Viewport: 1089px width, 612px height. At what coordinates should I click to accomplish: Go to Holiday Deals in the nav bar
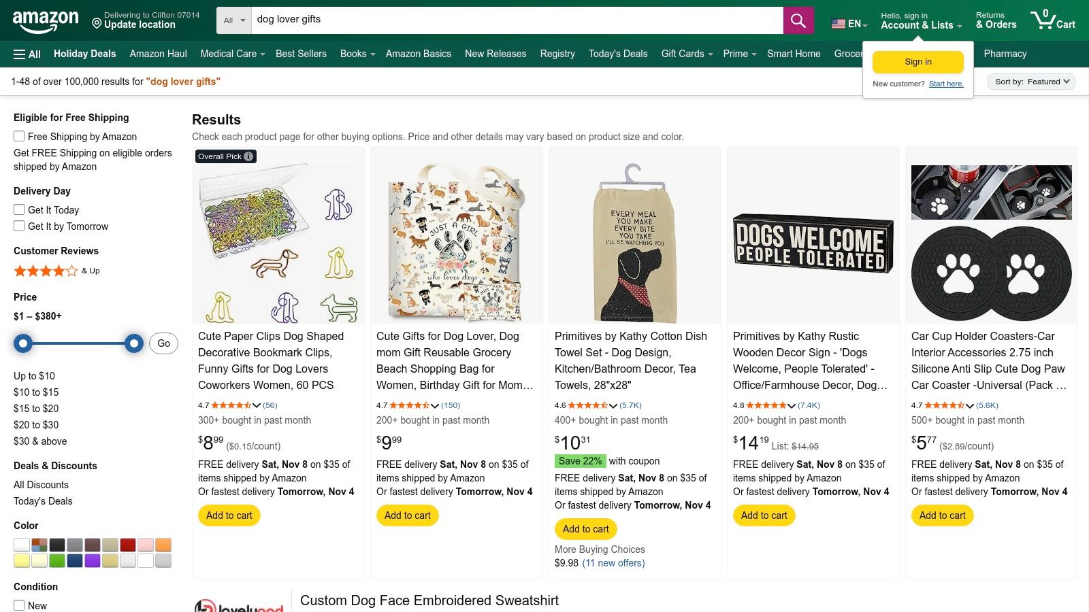pos(84,54)
